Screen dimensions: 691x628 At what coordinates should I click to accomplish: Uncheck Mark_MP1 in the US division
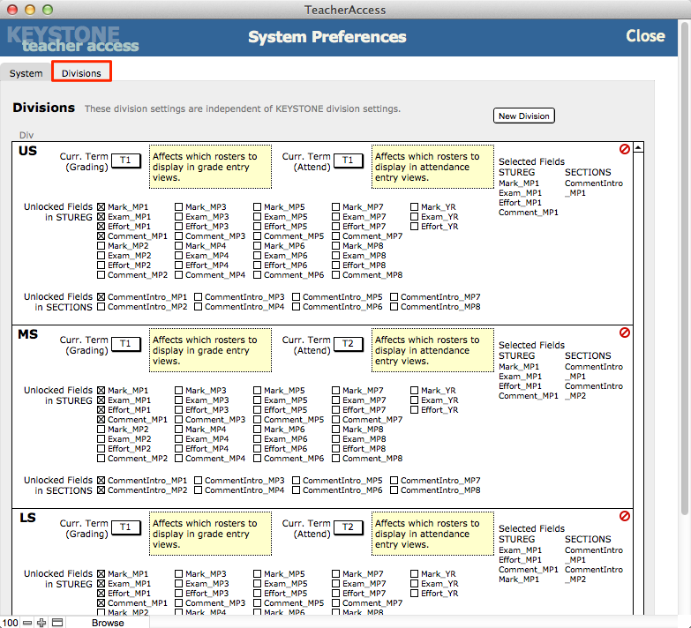tap(101, 207)
